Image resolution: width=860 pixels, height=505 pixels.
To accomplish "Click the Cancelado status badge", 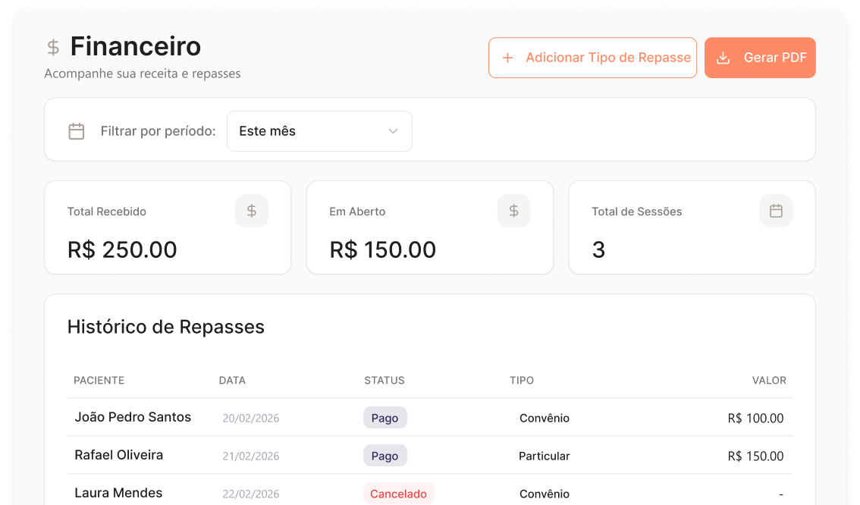I will [399, 494].
